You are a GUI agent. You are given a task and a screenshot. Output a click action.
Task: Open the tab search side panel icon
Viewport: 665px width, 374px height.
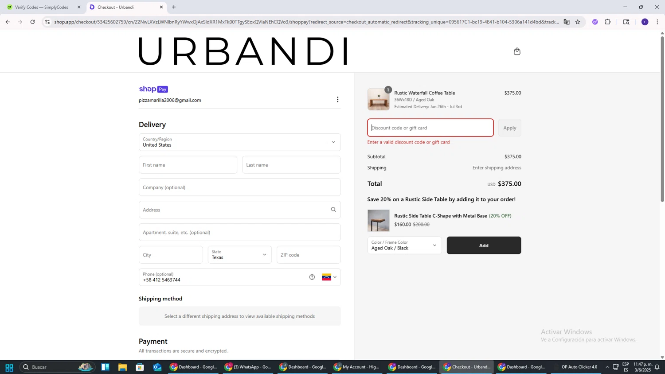(626, 22)
